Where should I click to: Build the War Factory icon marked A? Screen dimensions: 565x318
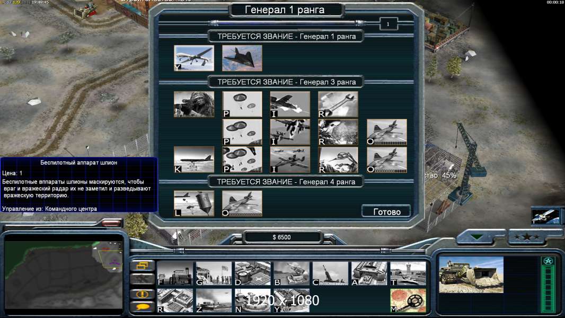click(369, 273)
